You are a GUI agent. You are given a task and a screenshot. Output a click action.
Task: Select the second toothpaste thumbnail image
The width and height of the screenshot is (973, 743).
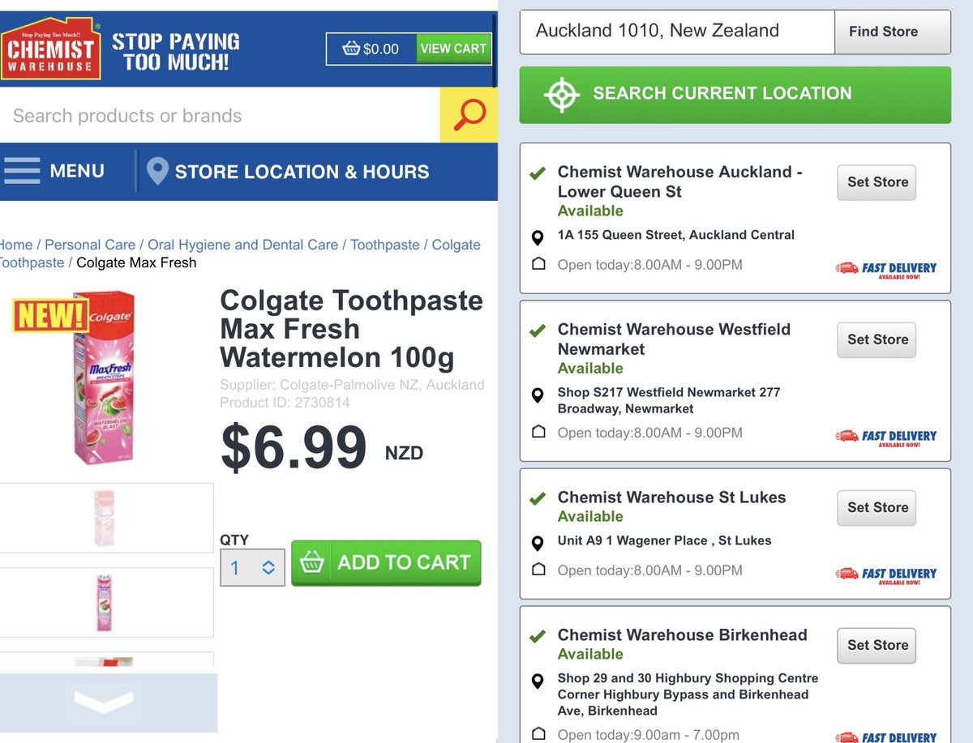[x=105, y=602]
